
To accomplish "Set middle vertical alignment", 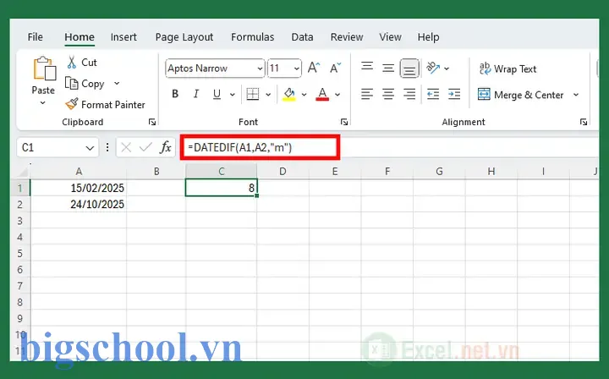I will pyautogui.click(x=388, y=69).
